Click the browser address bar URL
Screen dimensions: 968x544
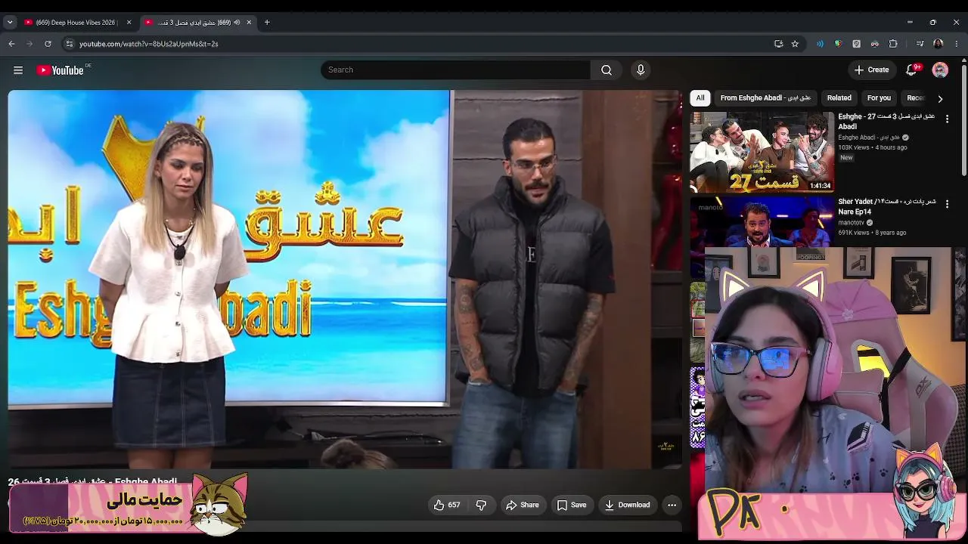(x=149, y=44)
